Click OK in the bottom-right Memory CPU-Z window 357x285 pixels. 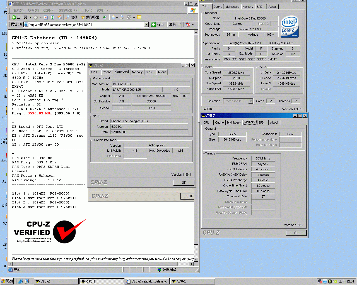(x=296, y=233)
